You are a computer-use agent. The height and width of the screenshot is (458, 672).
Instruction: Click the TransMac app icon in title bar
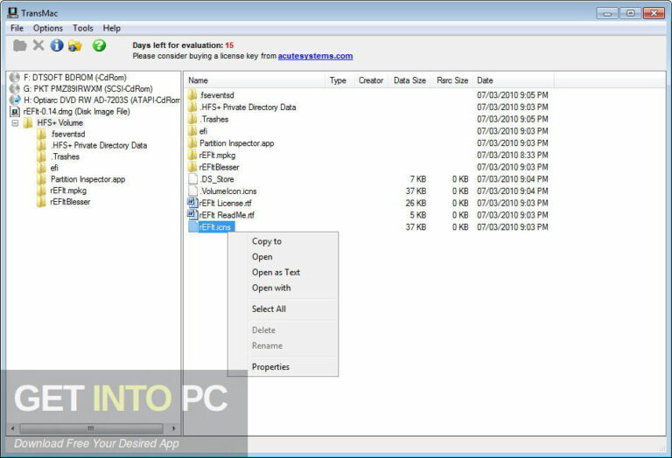[13, 12]
